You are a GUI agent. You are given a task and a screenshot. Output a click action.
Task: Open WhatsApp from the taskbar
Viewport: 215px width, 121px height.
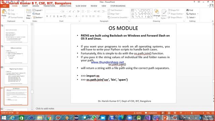click(94, 118)
